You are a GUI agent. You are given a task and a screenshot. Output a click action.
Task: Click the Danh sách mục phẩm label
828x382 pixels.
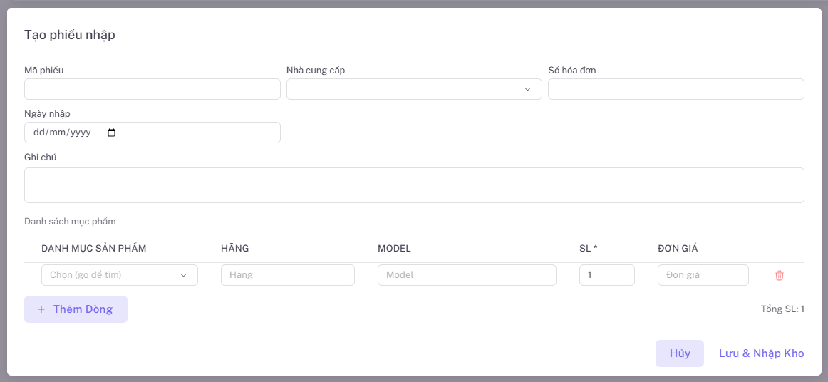70,222
